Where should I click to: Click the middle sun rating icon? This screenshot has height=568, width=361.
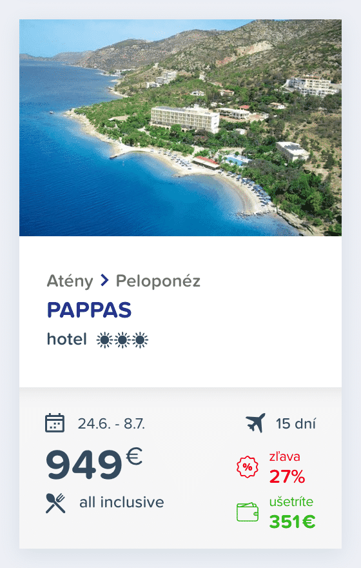[x=122, y=340]
